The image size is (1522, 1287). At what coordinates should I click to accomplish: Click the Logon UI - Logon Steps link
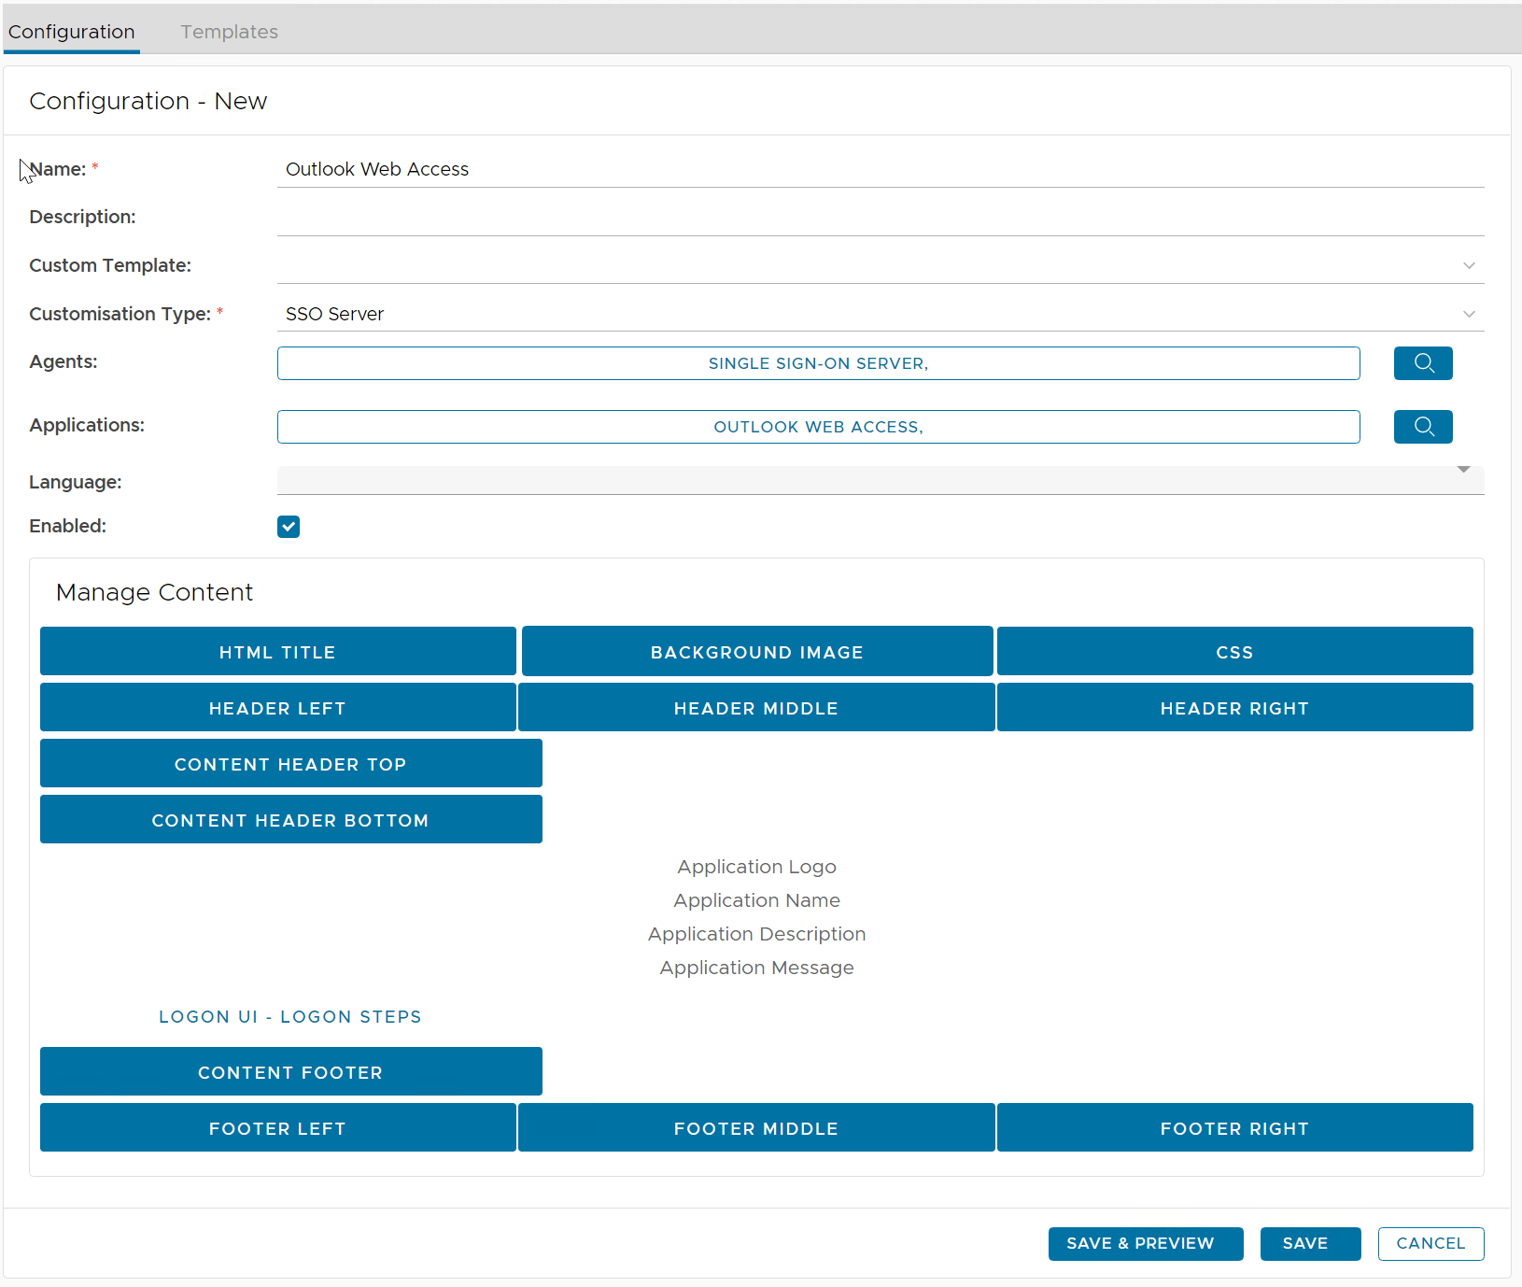pos(290,1016)
